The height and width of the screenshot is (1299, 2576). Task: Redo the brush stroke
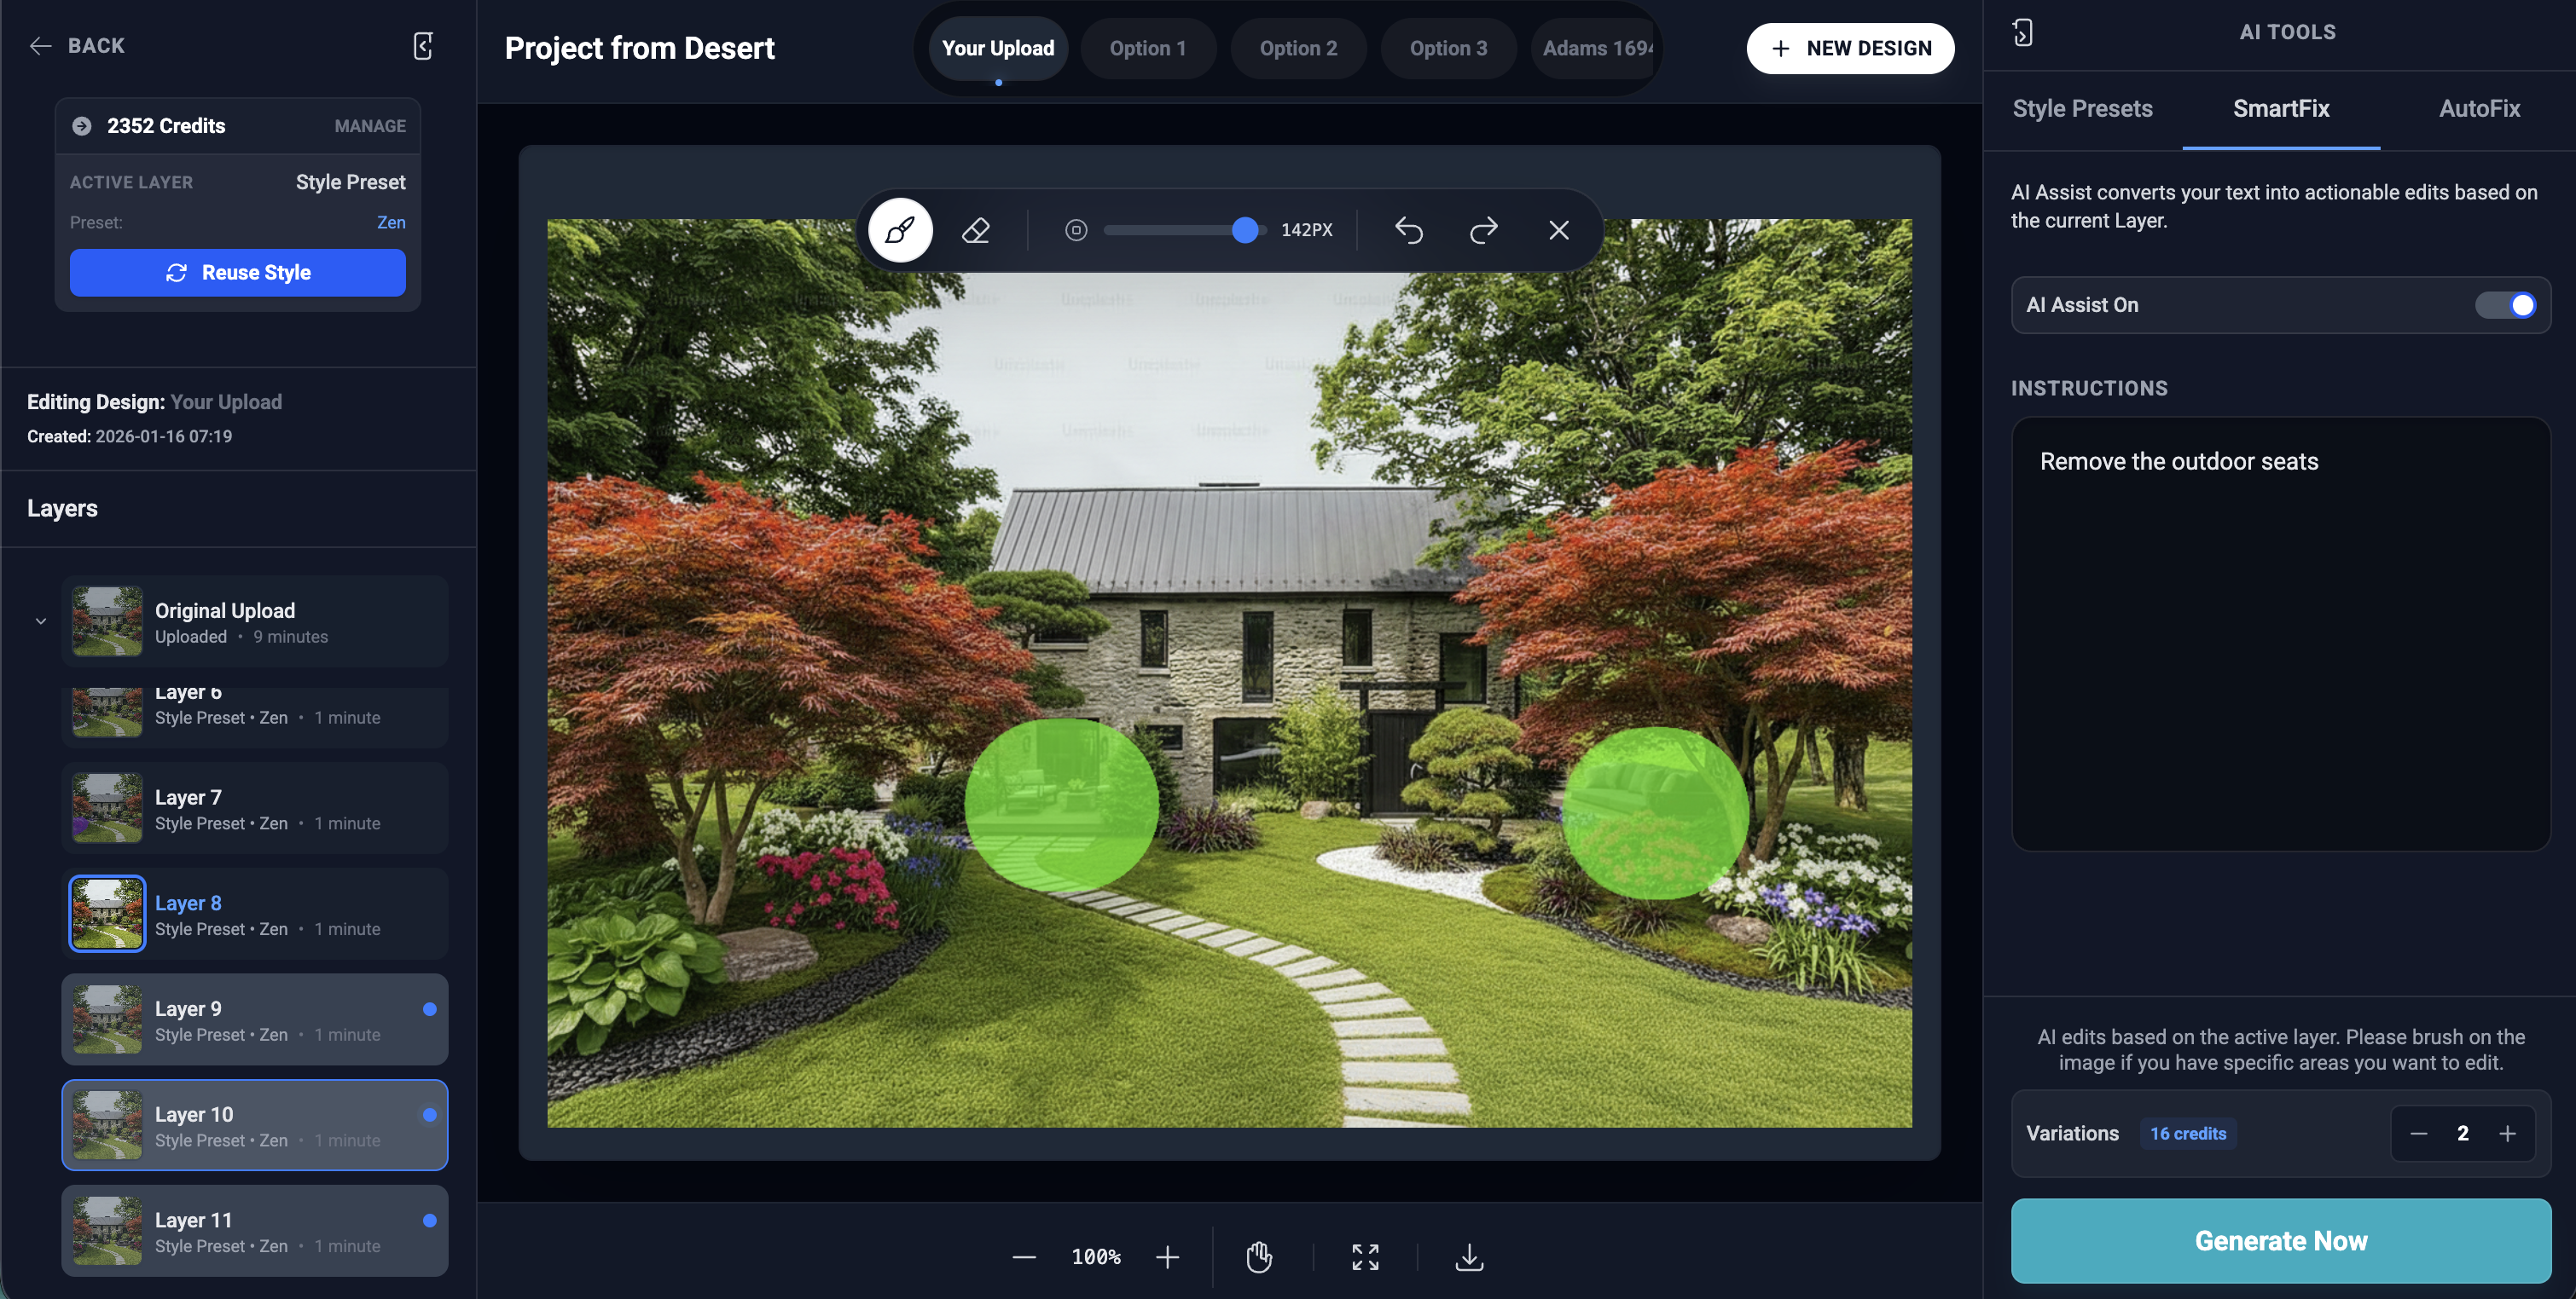(1483, 230)
